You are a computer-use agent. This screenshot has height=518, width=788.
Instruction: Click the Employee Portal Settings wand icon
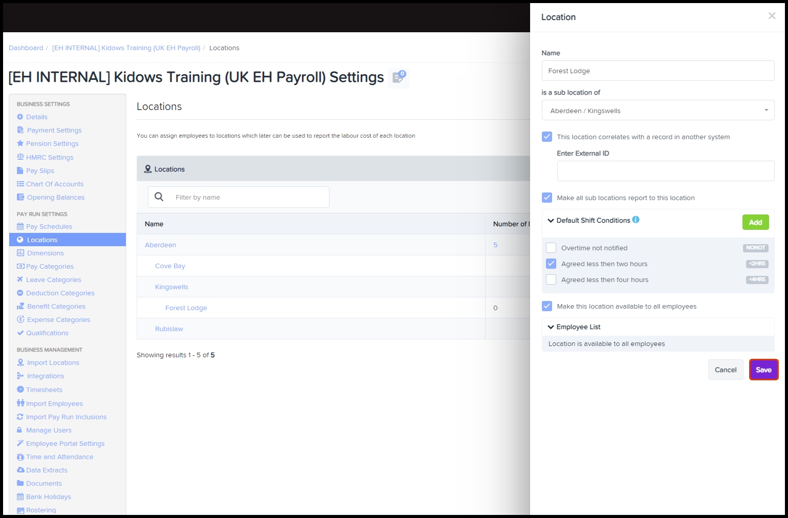pos(20,443)
